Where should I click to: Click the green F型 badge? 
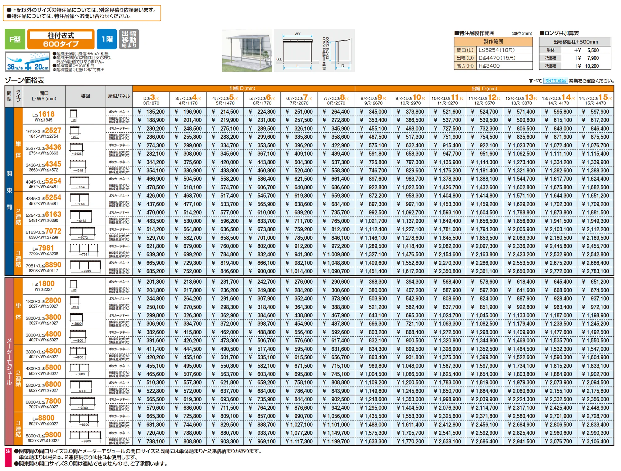pyautogui.click(x=15, y=39)
